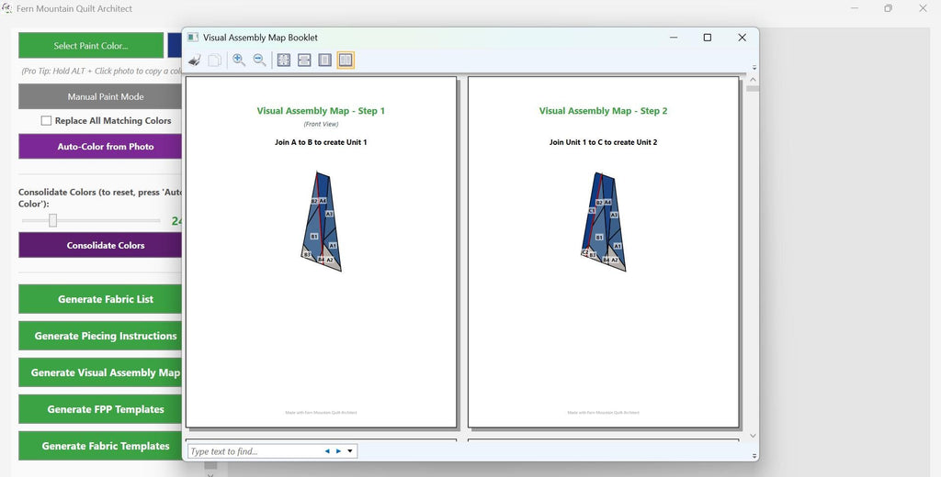Image resolution: width=941 pixels, height=477 pixels.
Task: Open search options dropdown arrow
Action: click(x=350, y=451)
